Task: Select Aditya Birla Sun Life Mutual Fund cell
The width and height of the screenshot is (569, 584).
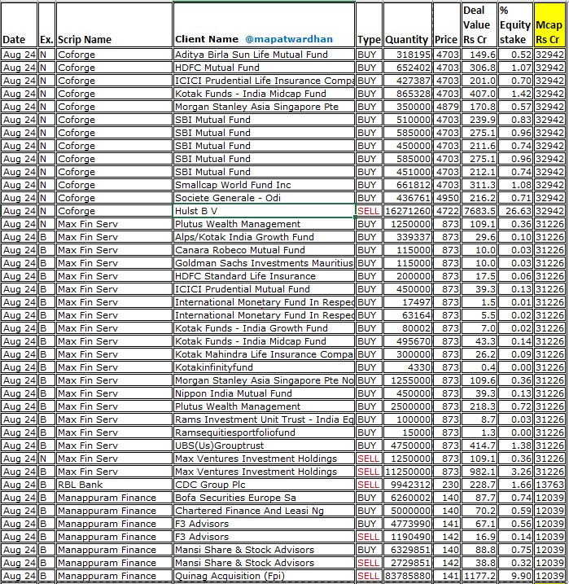Action: pos(264,55)
